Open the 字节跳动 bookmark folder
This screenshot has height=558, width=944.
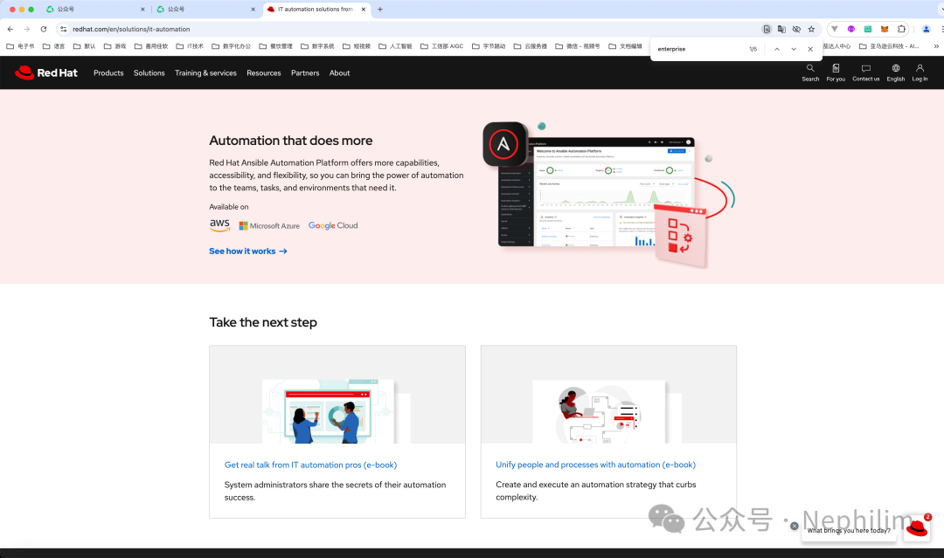[489, 46]
